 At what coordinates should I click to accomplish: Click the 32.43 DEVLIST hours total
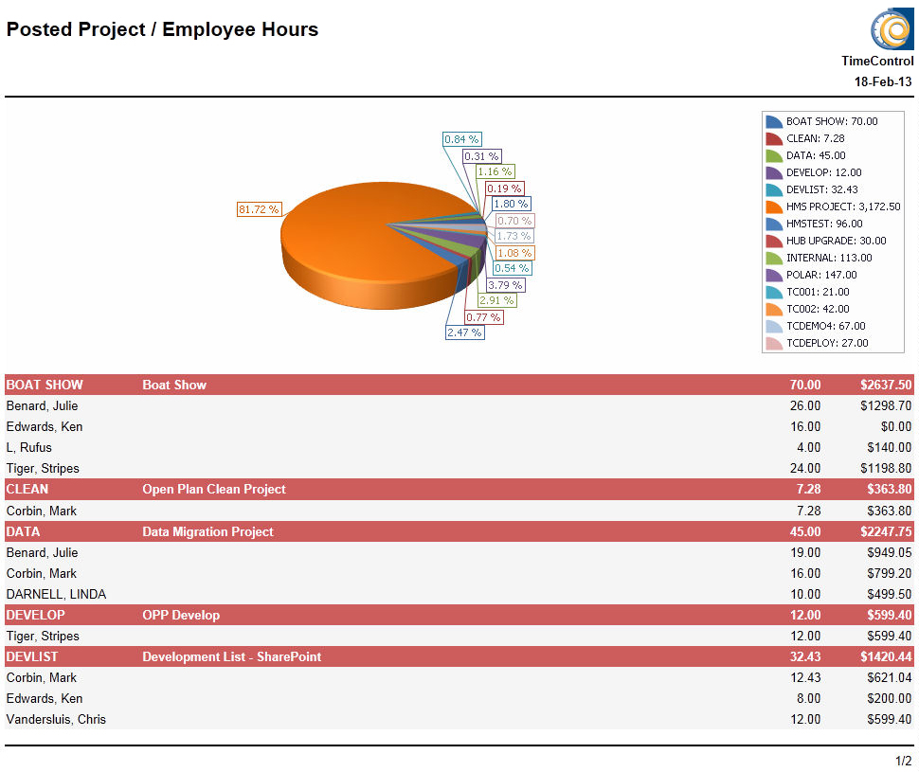pyautogui.click(x=805, y=656)
